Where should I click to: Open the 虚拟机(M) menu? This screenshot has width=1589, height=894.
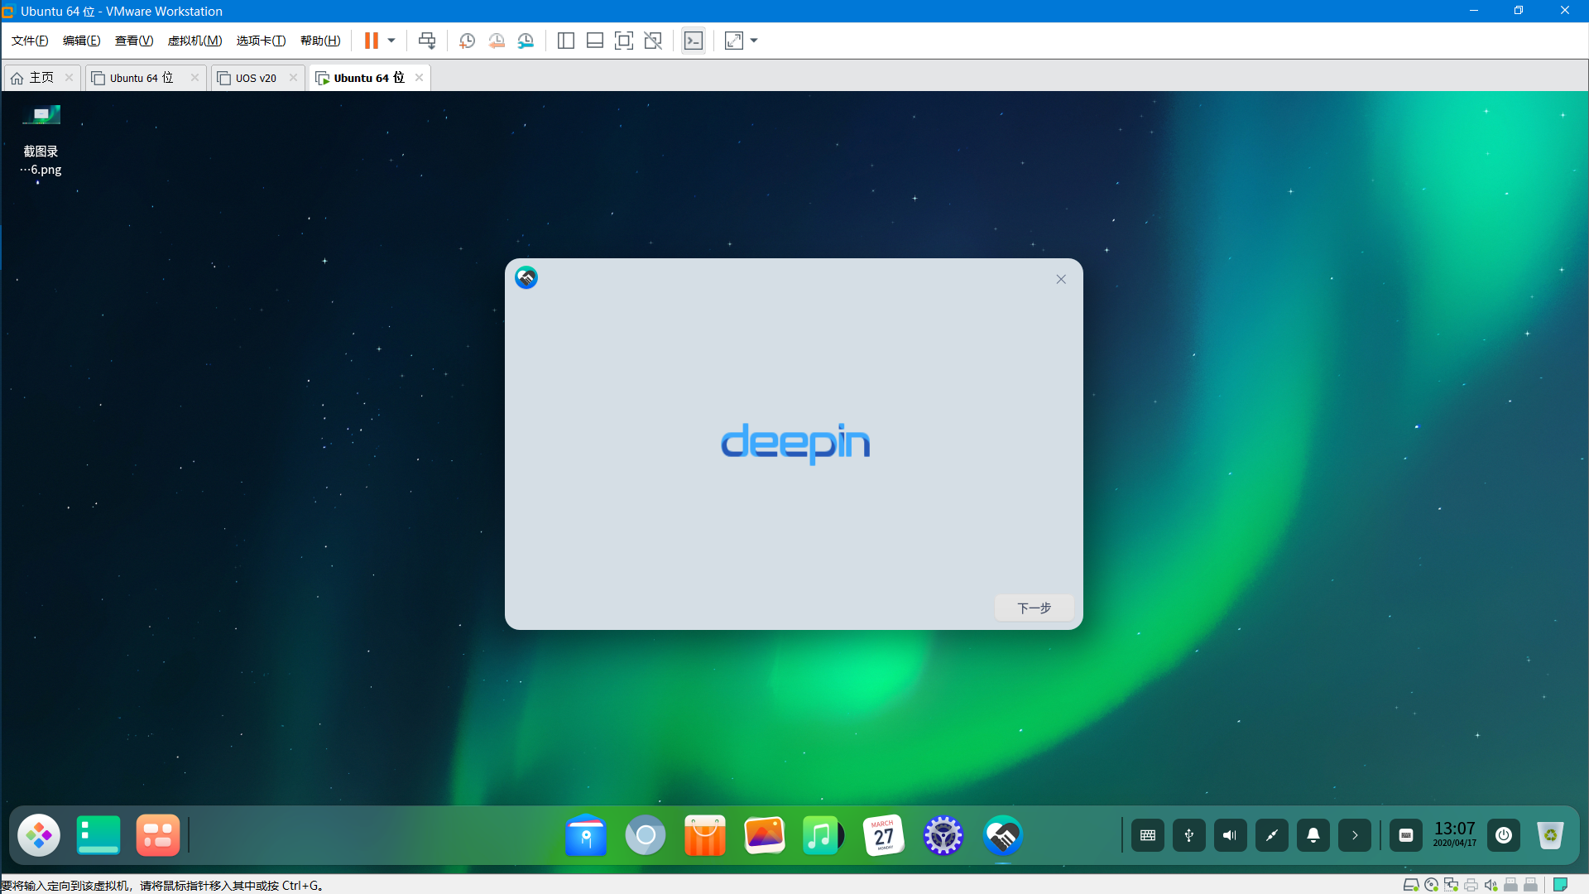[x=194, y=41]
